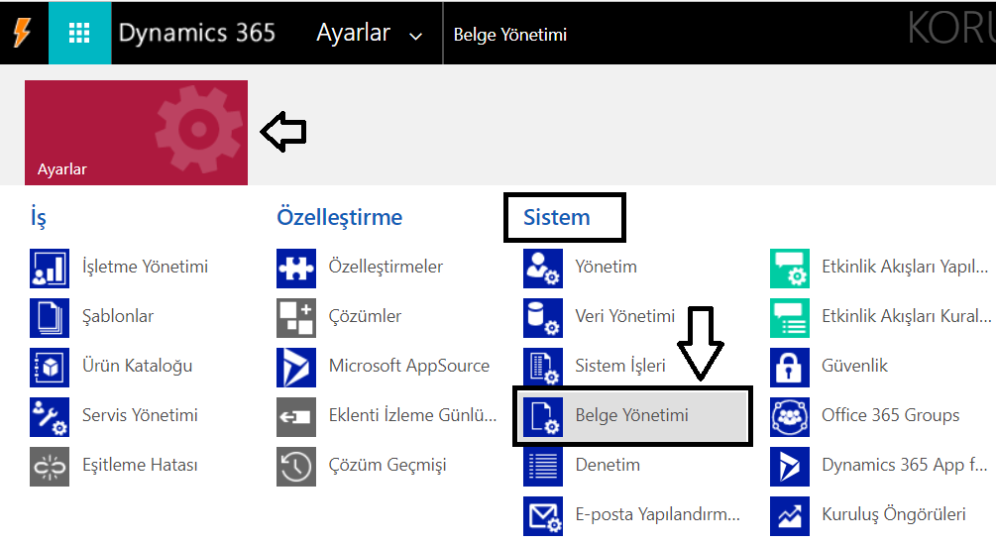Open the Ayarlar menu in navigation bar
Image resolution: width=996 pixels, height=544 pixels.
click(353, 33)
